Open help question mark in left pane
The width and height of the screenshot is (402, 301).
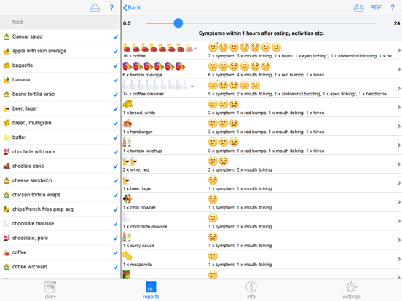point(111,8)
